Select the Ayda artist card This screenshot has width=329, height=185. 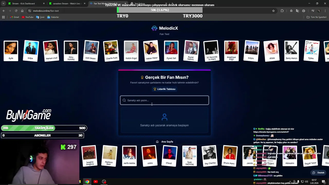11,51
